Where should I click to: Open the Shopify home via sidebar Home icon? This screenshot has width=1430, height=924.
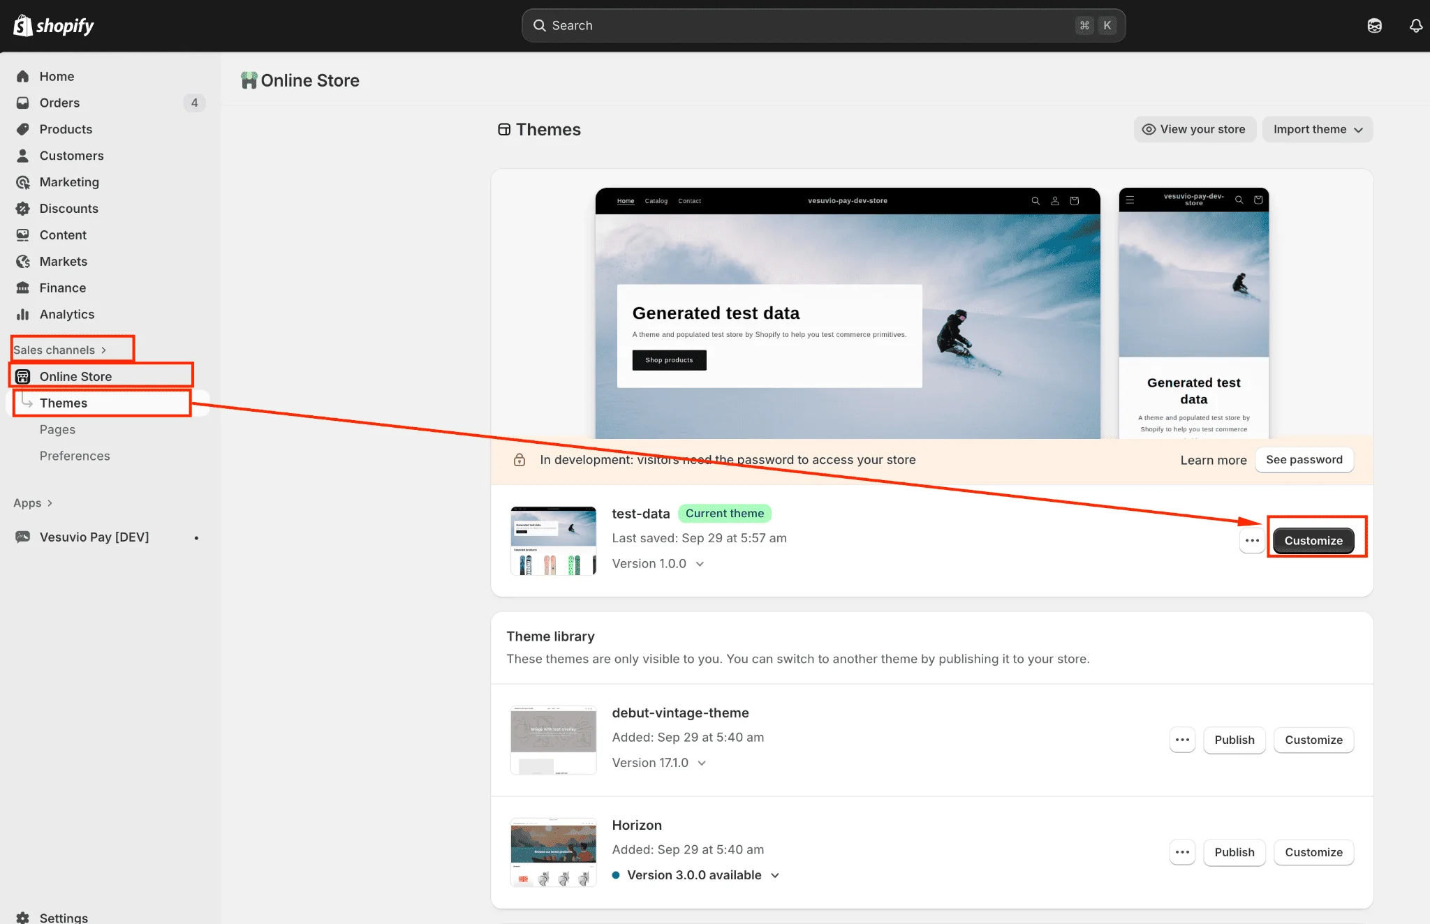point(23,76)
